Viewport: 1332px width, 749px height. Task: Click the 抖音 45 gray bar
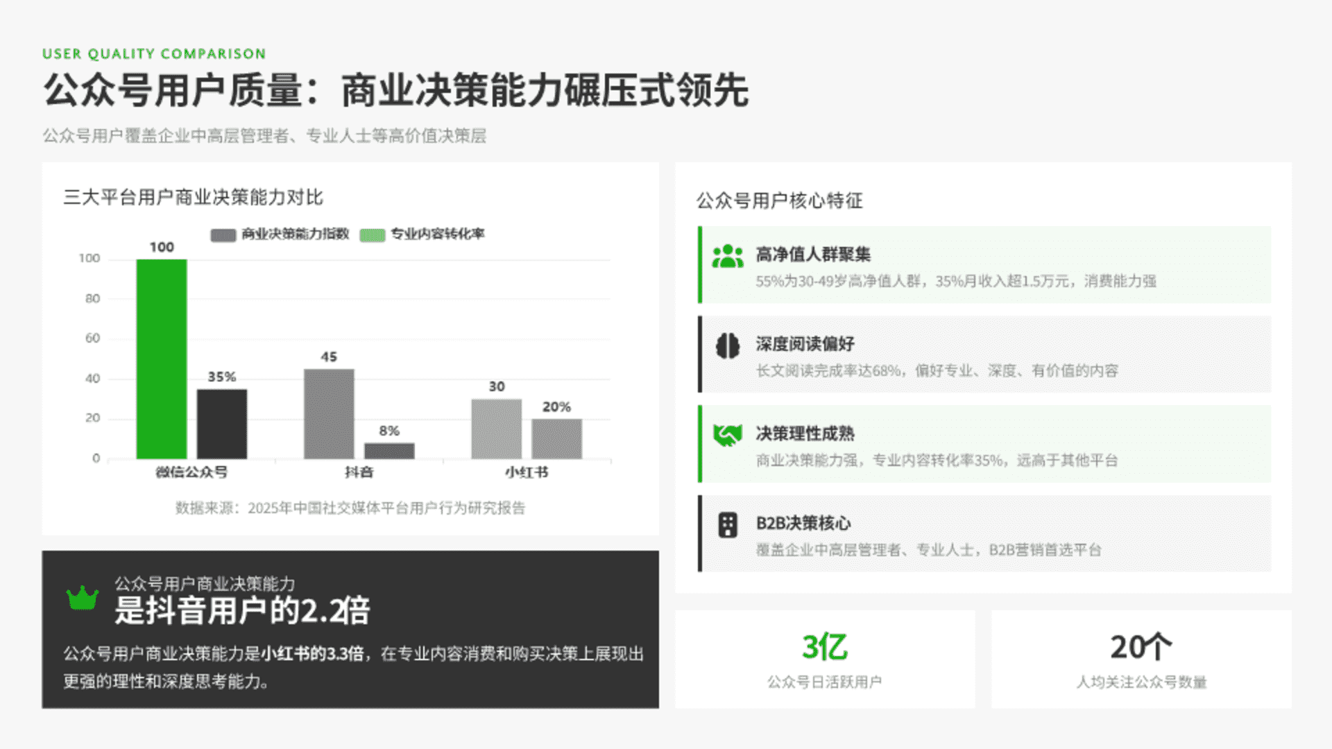coord(329,413)
